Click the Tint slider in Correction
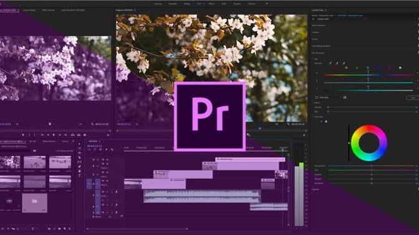Screen dimensions: 419x235 (x=371, y=170)
